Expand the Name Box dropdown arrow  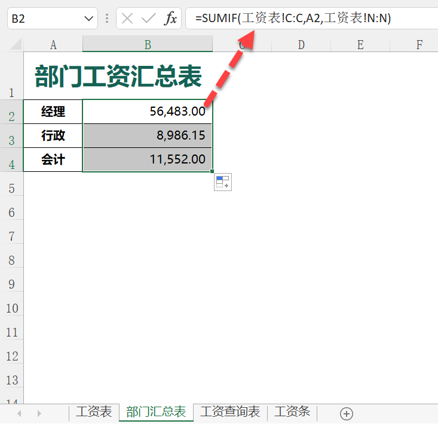click(88, 19)
